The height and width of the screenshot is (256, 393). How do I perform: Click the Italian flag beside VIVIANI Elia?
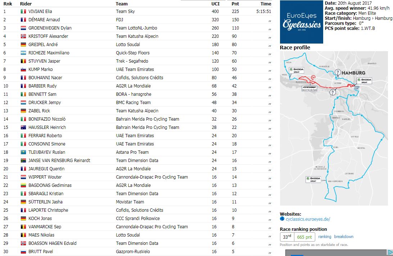point(23,11)
